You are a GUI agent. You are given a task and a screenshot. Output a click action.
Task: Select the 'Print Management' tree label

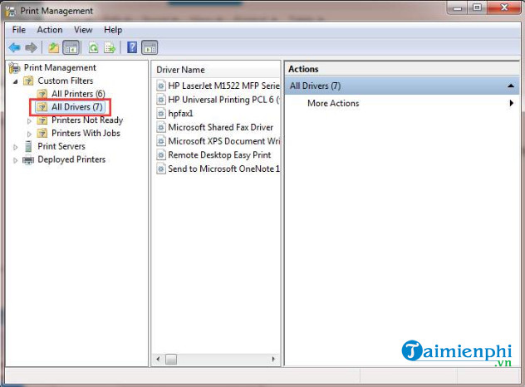pyautogui.click(x=60, y=67)
